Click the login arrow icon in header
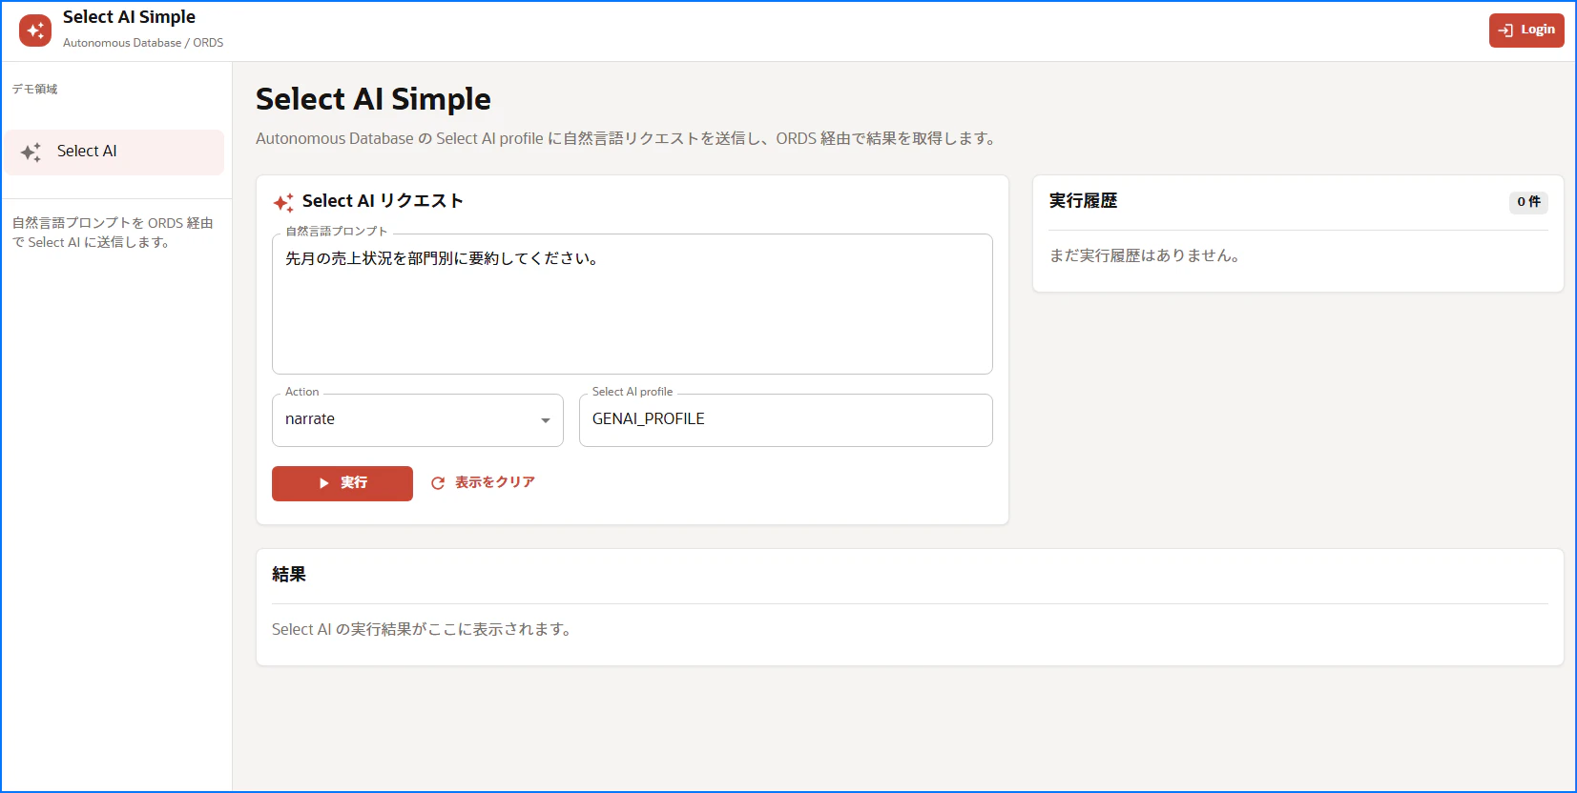The width and height of the screenshot is (1577, 793). (x=1505, y=30)
